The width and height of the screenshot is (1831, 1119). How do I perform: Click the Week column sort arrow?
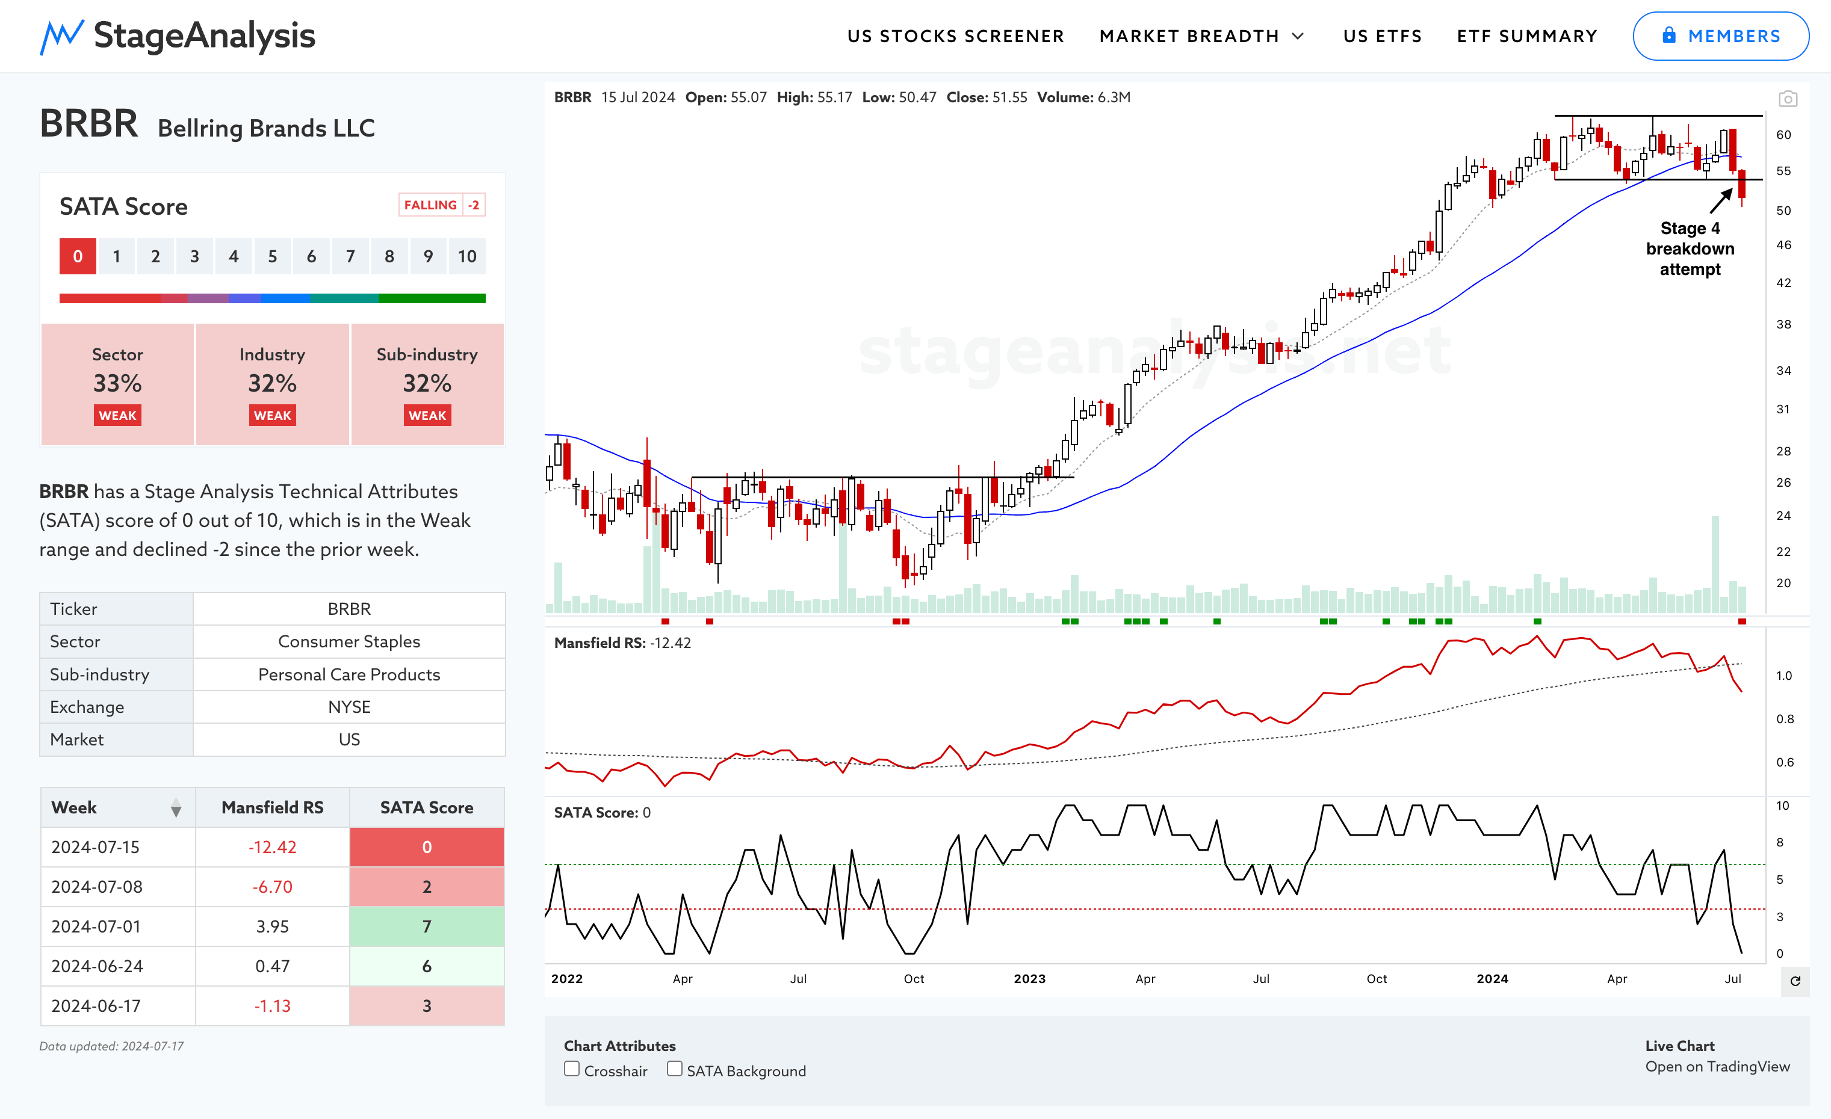pos(176,808)
